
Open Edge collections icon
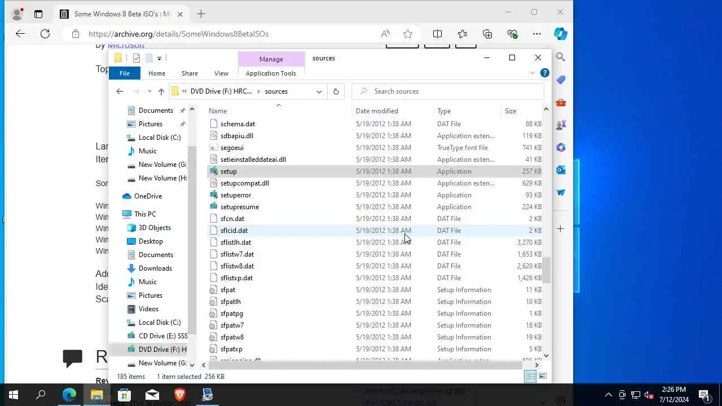click(487, 34)
